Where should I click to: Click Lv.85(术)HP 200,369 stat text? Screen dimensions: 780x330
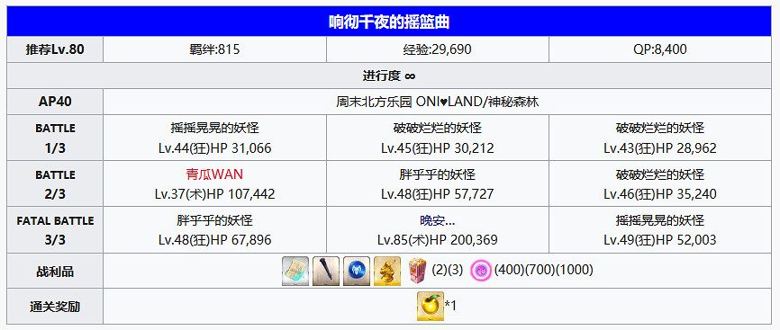437,241
